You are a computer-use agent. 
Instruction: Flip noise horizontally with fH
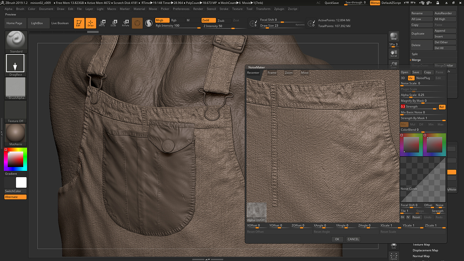point(403,217)
